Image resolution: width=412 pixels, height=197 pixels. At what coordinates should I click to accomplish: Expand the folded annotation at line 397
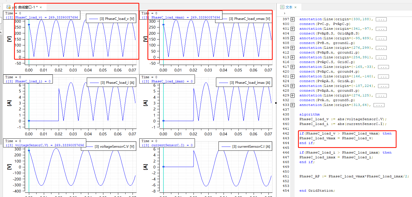293,19
